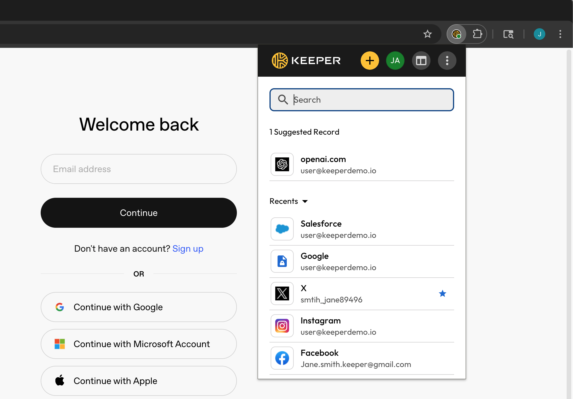Click the OpenAI logo on suggested record
The image size is (573, 399).
tap(282, 164)
